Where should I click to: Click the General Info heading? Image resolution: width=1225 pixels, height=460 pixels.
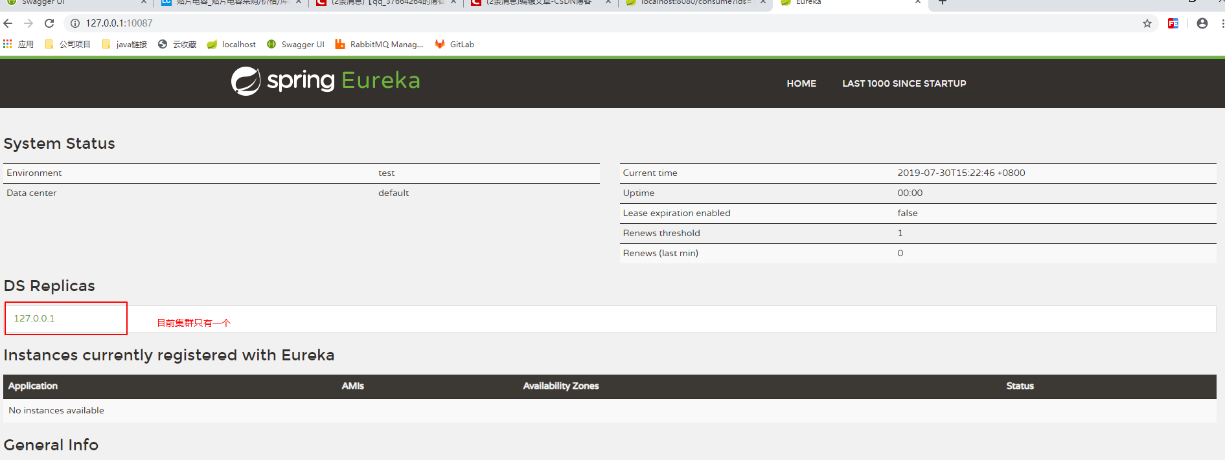[x=51, y=445]
